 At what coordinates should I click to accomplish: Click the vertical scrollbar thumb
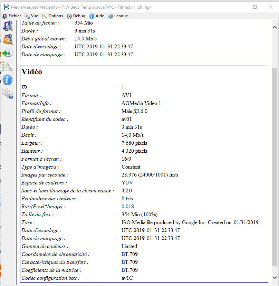(275, 166)
